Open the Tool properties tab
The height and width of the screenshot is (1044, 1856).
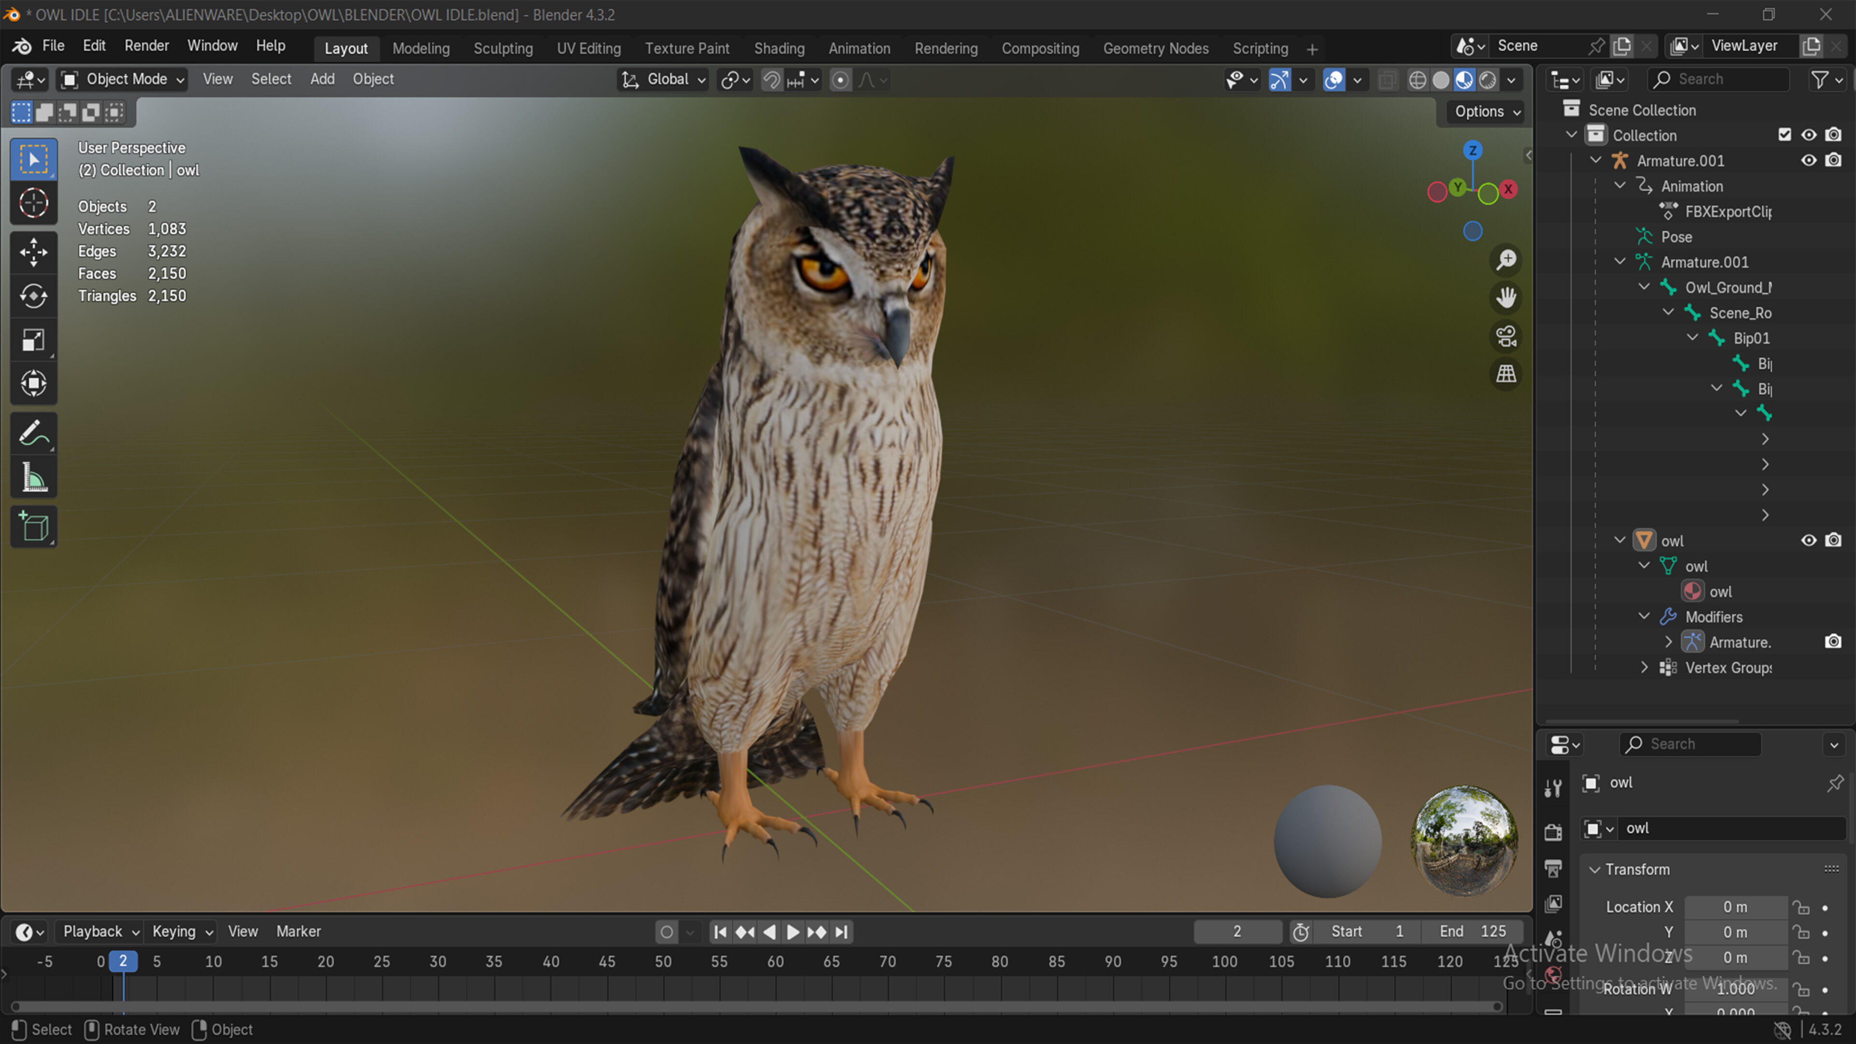1553,787
